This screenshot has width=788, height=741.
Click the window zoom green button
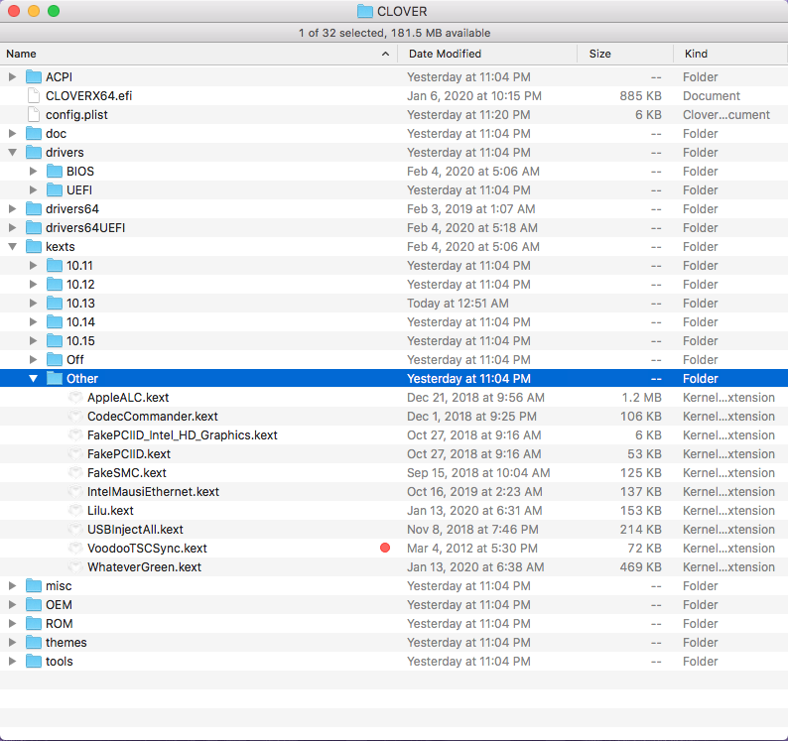coord(54,11)
